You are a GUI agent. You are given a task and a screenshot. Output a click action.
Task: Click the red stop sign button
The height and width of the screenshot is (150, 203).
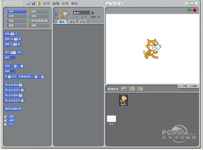195,10
